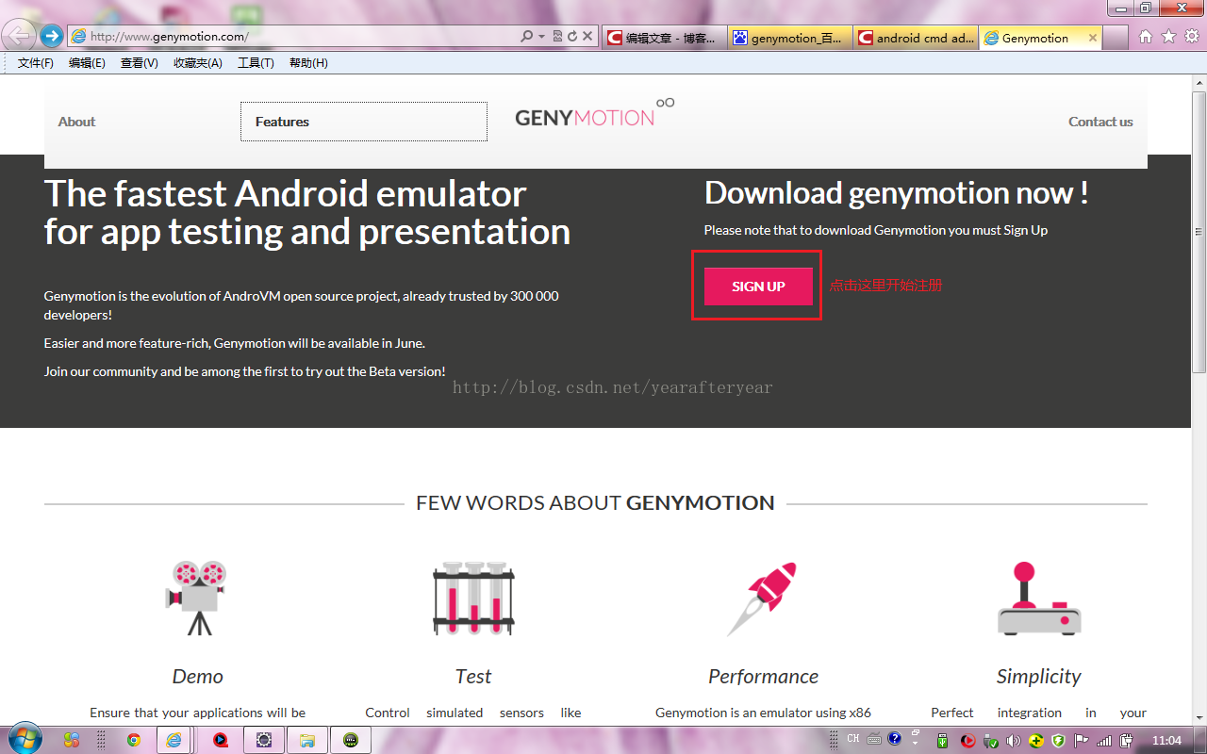Click the Features navigation link

(282, 122)
